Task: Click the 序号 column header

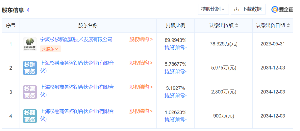Action: tap(11, 25)
